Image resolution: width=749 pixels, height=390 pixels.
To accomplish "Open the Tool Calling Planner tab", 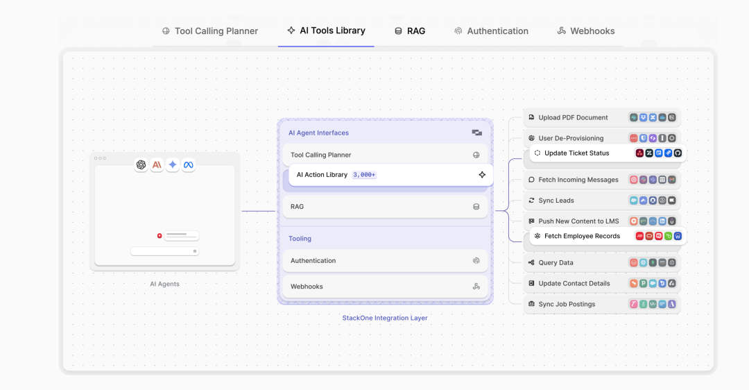I will tap(210, 31).
